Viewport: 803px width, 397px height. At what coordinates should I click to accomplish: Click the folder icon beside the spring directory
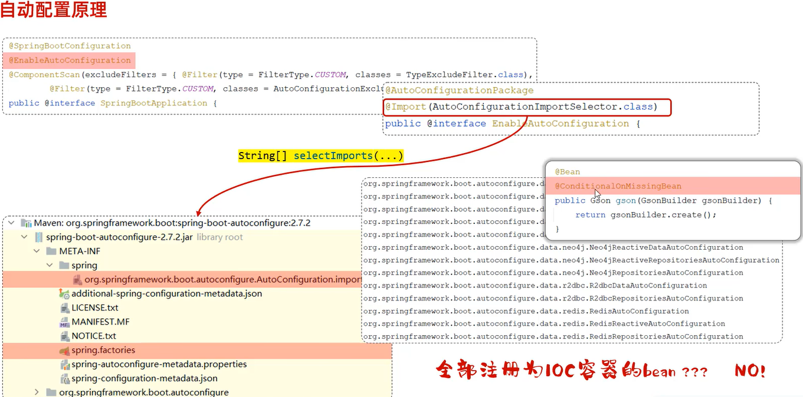pos(64,266)
